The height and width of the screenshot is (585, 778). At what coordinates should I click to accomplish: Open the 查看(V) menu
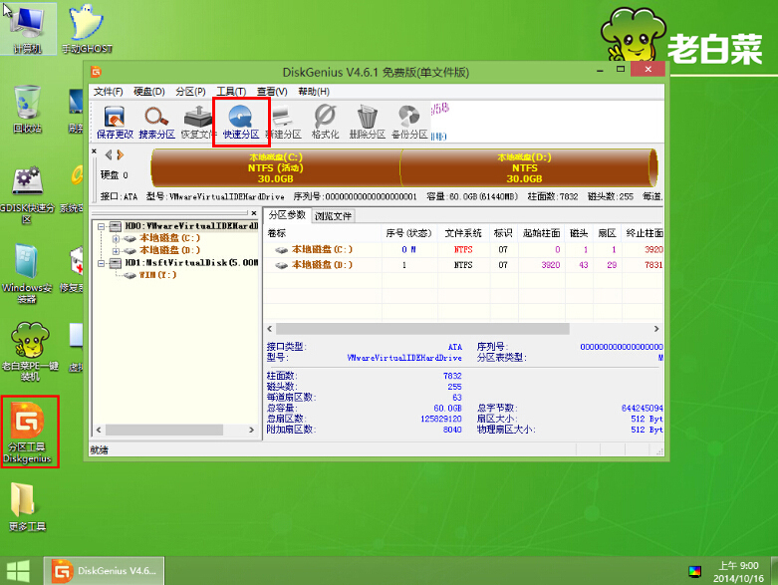pyautogui.click(x=272, y=92)
